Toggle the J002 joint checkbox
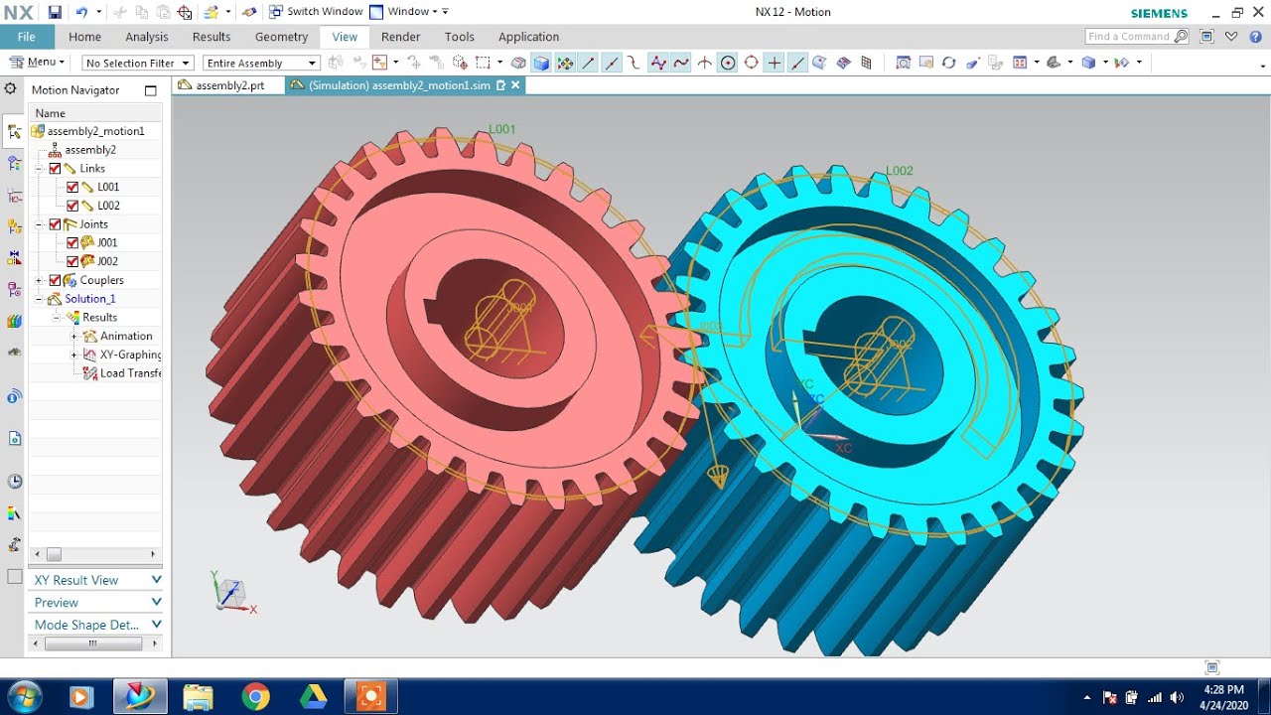Image resolution: width=1271 pixels, height=715 pixels. (72, 261)
